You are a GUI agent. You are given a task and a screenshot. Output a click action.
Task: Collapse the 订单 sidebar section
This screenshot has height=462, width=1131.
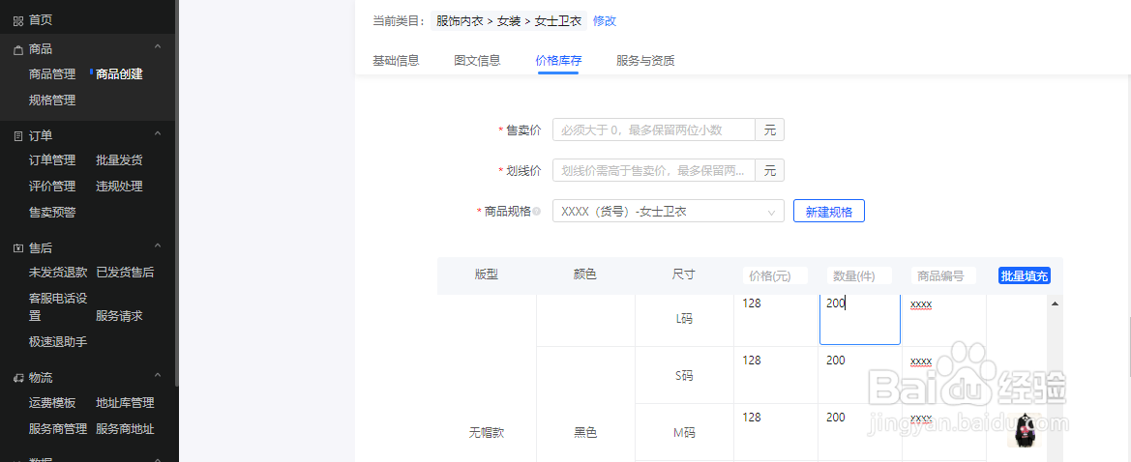(x=158, y=134)
